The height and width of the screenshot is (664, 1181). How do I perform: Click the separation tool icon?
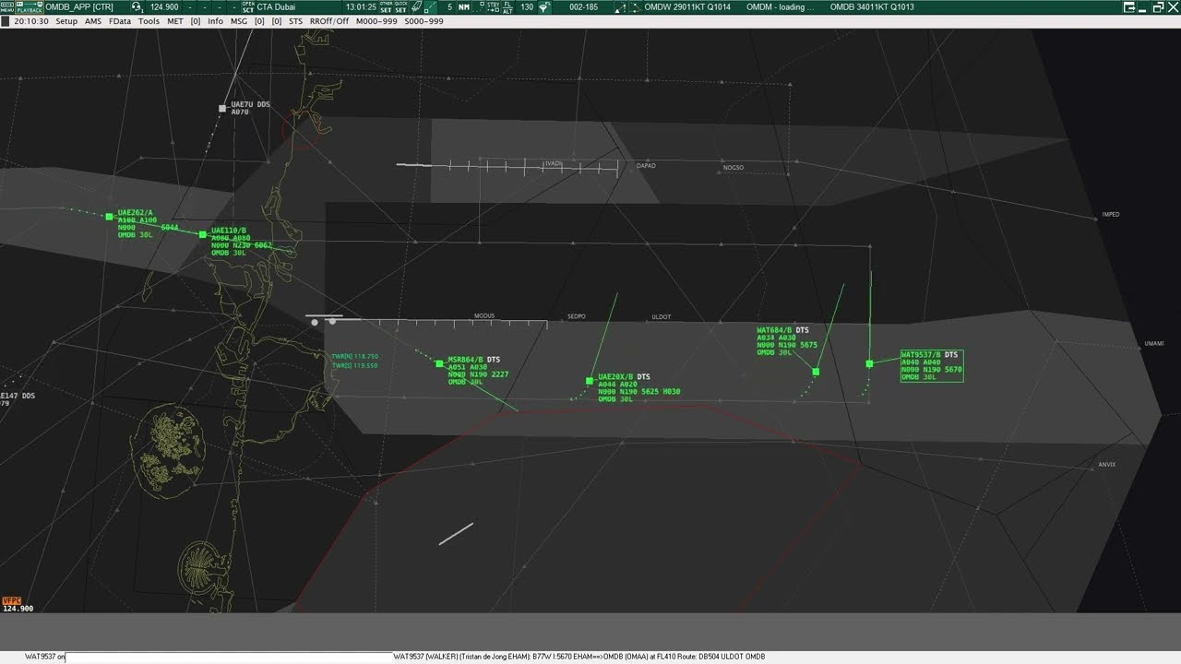[621, 6]
